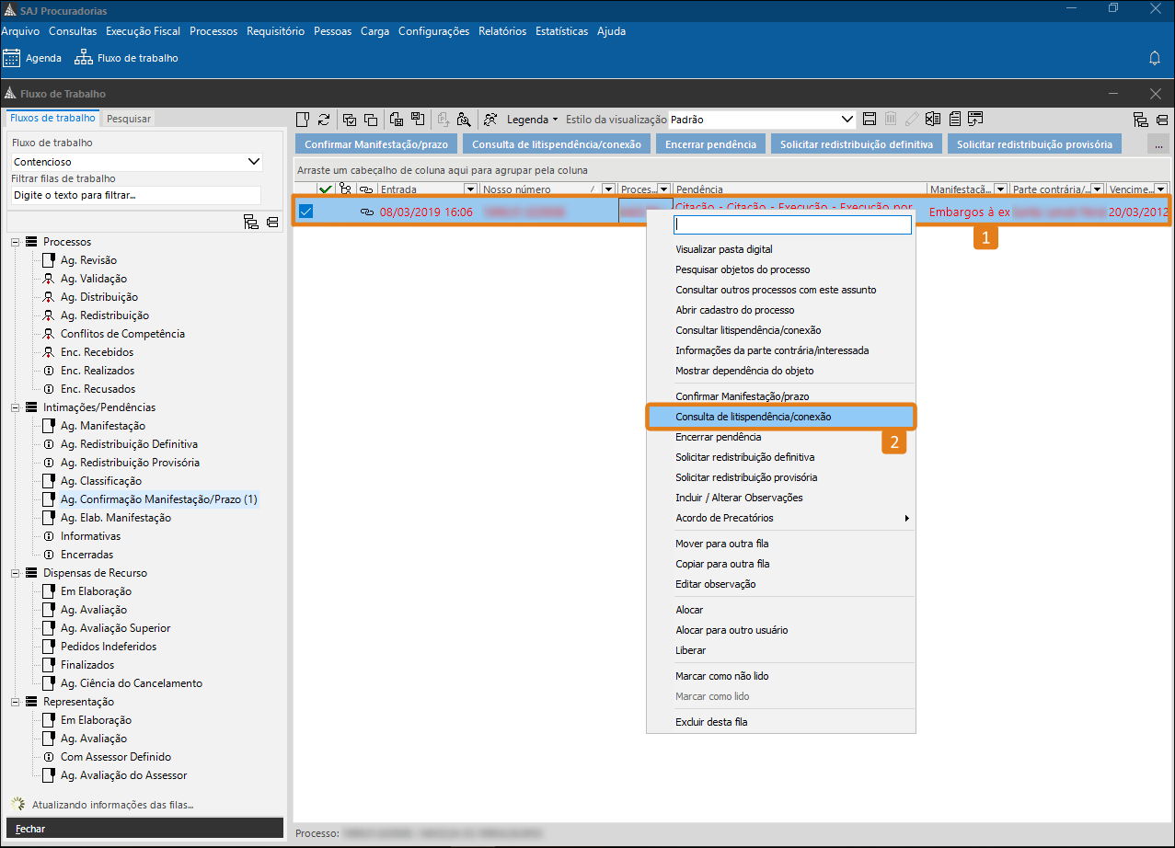Click the Filtrar filas de trabalho text field
This screenshot has height=848, width=1175.
coord(135,195)
